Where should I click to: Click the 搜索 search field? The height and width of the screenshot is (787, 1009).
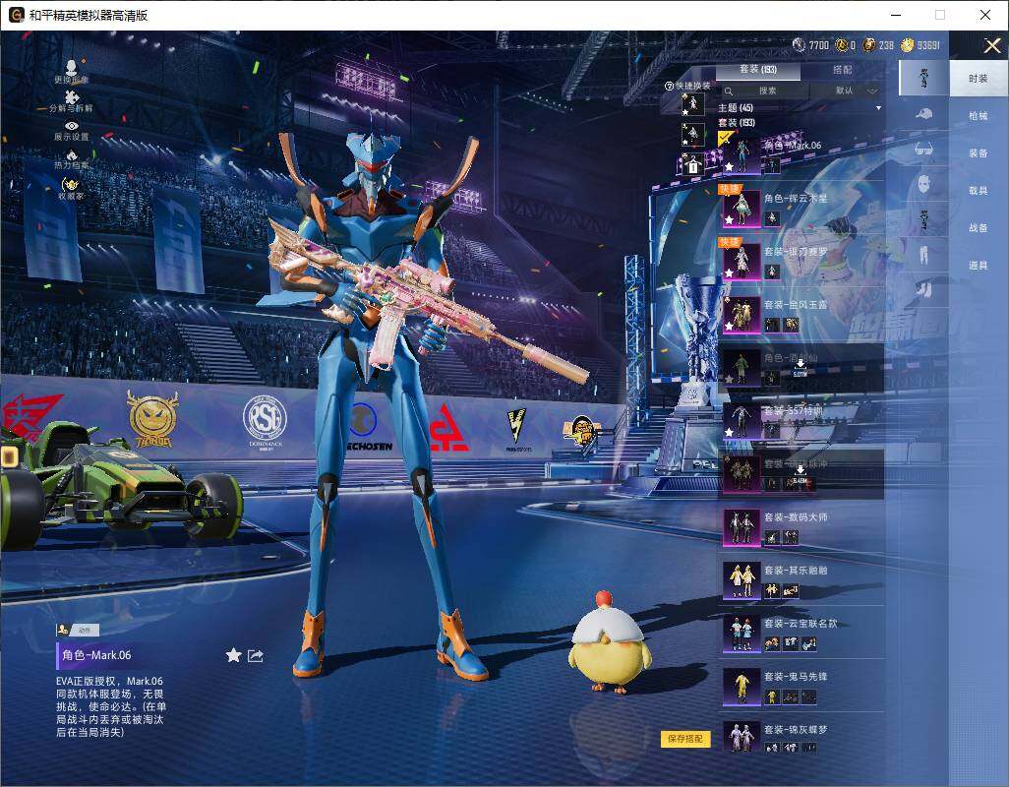click(766, 91)
